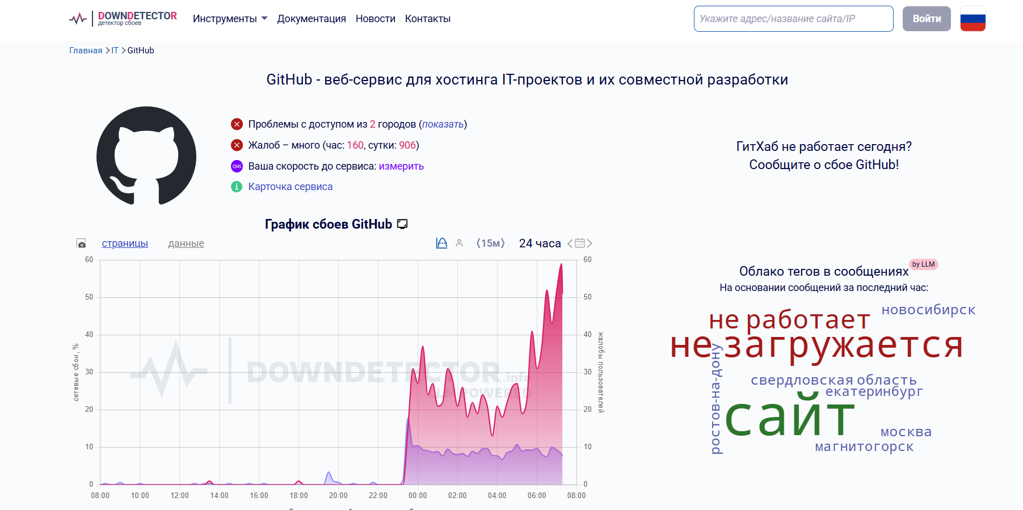Viewport: 1023px width, 510px height.
Task: Click the ростов-на-дону vertical tag
Action: point(716,399)
